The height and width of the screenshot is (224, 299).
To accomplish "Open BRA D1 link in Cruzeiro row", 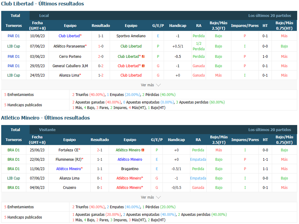I will click(x=14, y=188).
